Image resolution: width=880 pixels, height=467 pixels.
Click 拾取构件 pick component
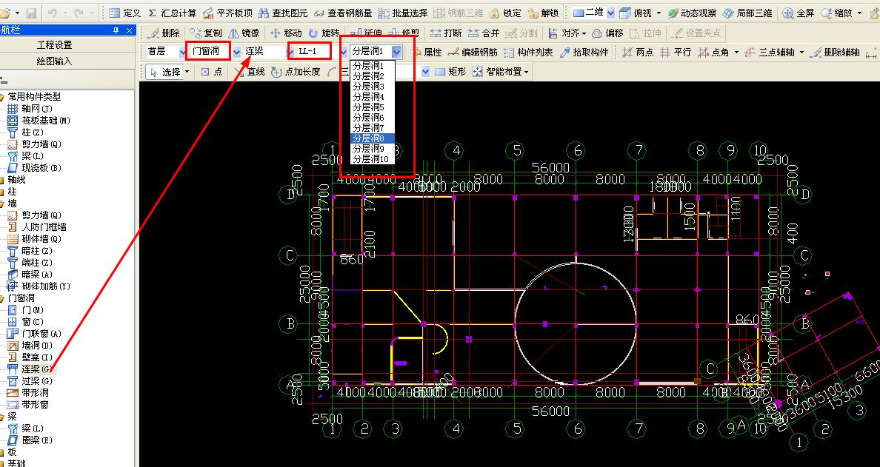584,52
